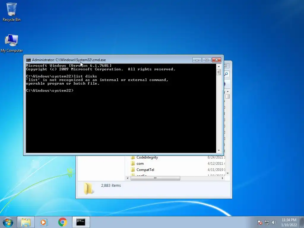This screenshot has height=228, width=304.
Task: Click the CodeIntegrity folder icon
Action: [133, 157]
